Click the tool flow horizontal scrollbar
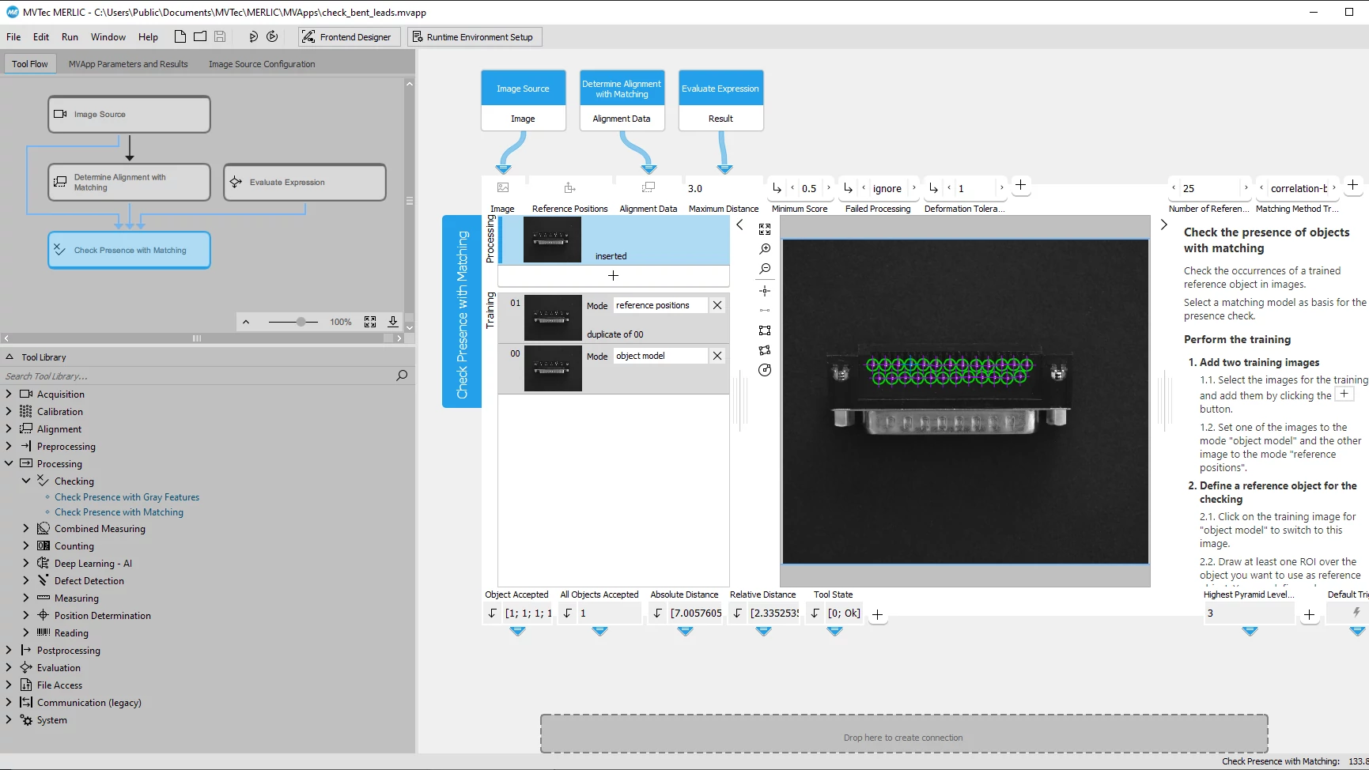Screen dimensions: 1369x770 197,338
